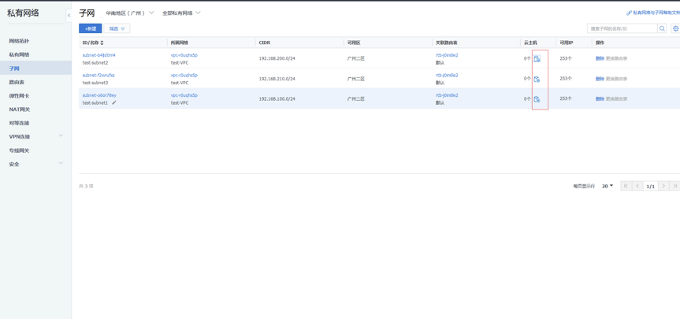Change the rows per page dropdown showing 20
Image resolution: width=680 pixels, height=319 pixels.
click(608, 186)
